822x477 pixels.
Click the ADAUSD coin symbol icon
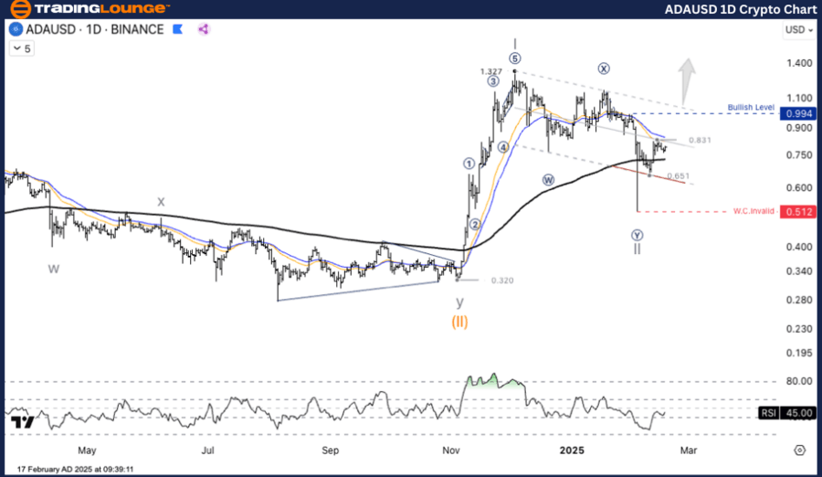click(16, 29)
